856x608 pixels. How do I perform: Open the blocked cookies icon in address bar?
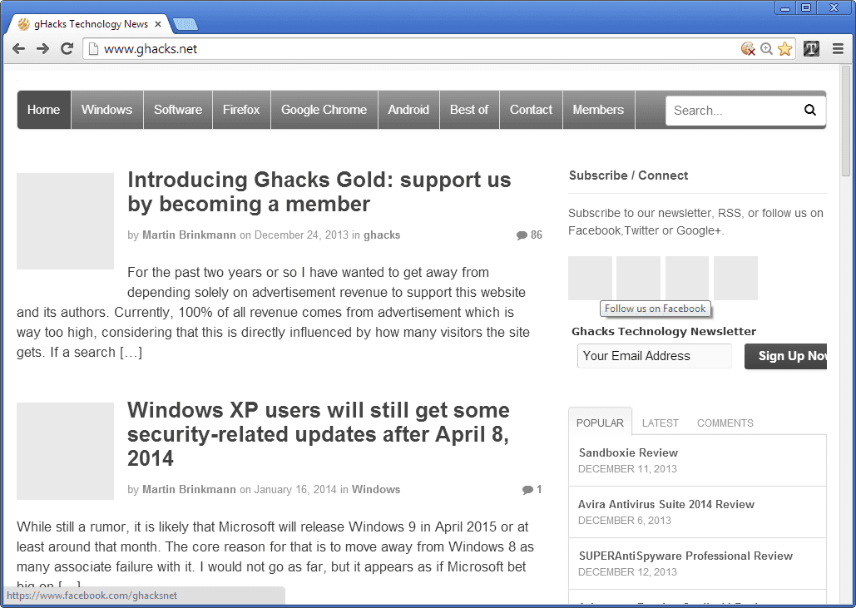coord(748,49)
